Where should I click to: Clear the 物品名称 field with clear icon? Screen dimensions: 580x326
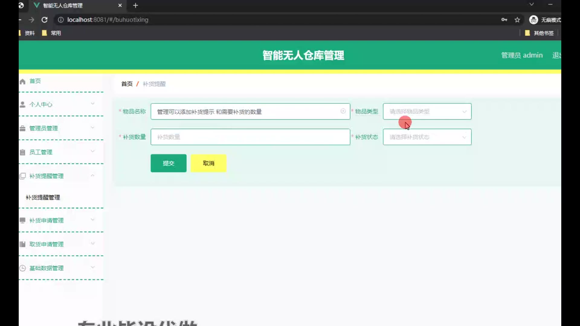(343, 111)
